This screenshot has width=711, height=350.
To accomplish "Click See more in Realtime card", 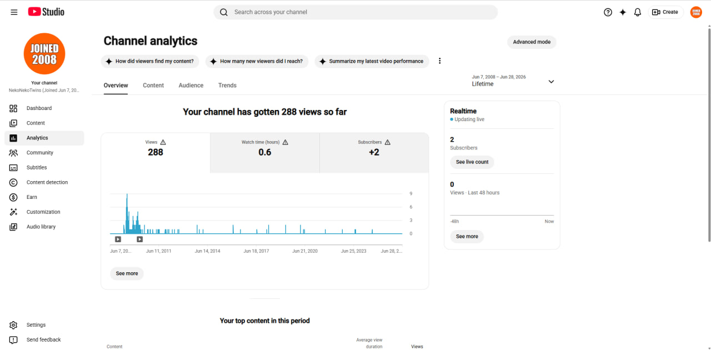I will pyautogui.click(x=467, y=237).
